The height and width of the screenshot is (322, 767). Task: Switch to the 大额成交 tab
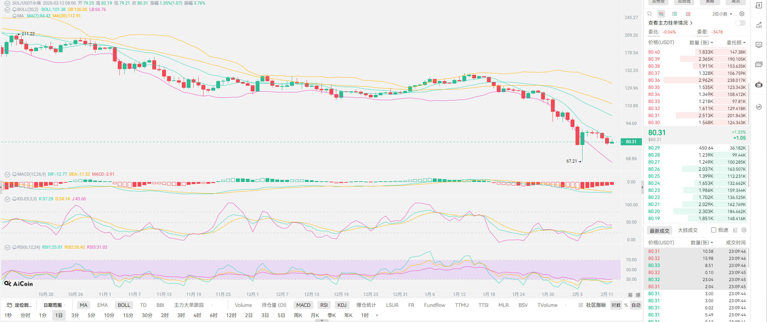pyautogui.click(x=688, y=230)
